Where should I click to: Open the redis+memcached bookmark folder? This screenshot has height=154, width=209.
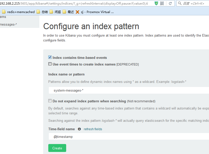(x=18, y=12)
